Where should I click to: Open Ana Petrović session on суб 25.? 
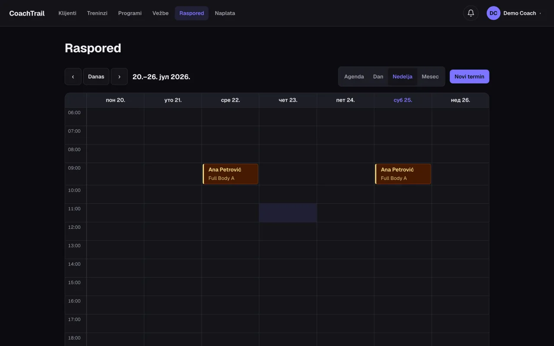[x=403, y=174]
